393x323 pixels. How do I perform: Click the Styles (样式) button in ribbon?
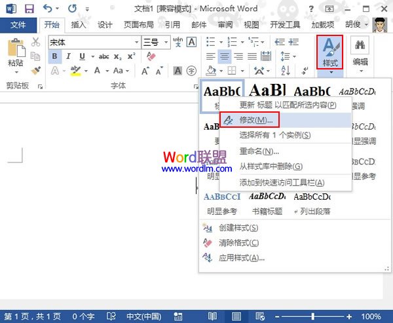[x=329, y=52]
